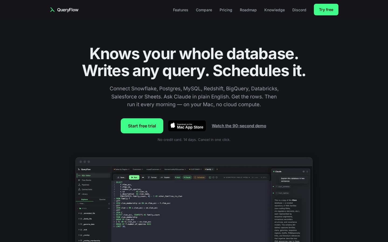
Task: Open the Knowledge nav link
Action: (x=275, y=10)
